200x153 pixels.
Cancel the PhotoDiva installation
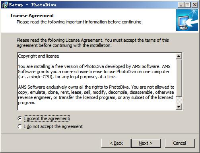point(180,143)
